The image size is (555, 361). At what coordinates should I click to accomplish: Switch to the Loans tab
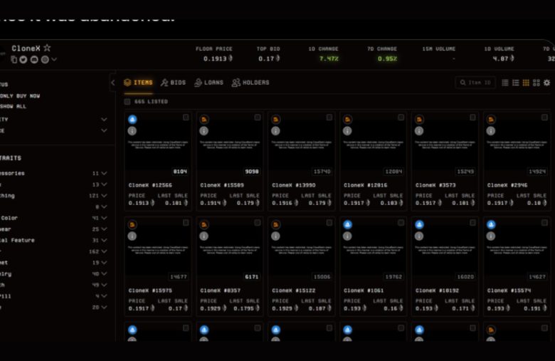[208, 83]
